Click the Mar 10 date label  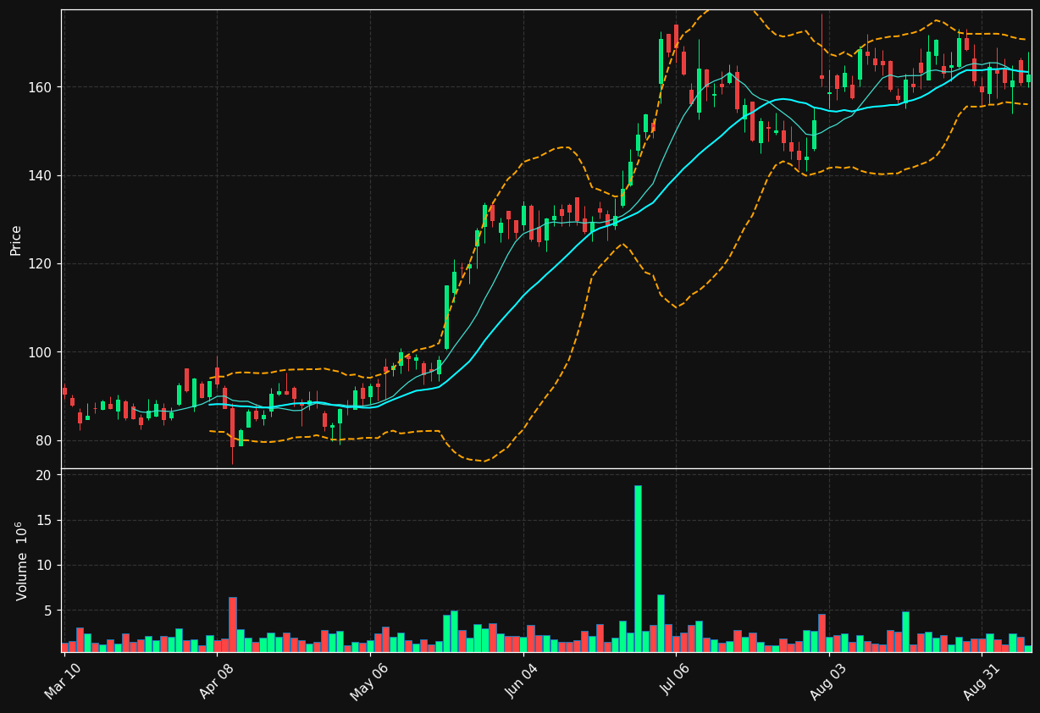coord(64,683)
